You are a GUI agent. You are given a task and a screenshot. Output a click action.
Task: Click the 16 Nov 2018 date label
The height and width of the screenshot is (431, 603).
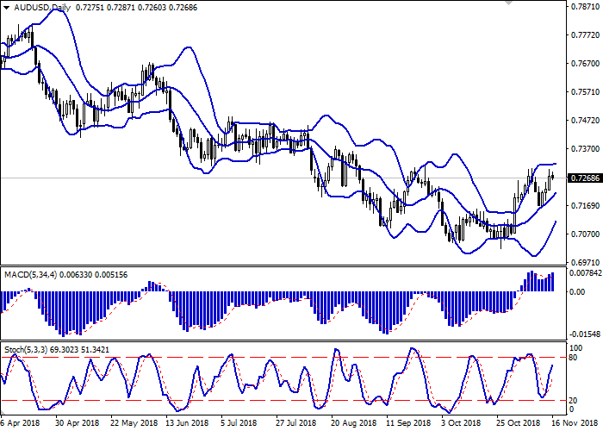(x=574, y=423)
